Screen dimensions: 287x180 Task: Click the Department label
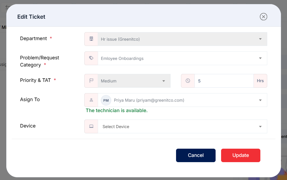(34, 38)
